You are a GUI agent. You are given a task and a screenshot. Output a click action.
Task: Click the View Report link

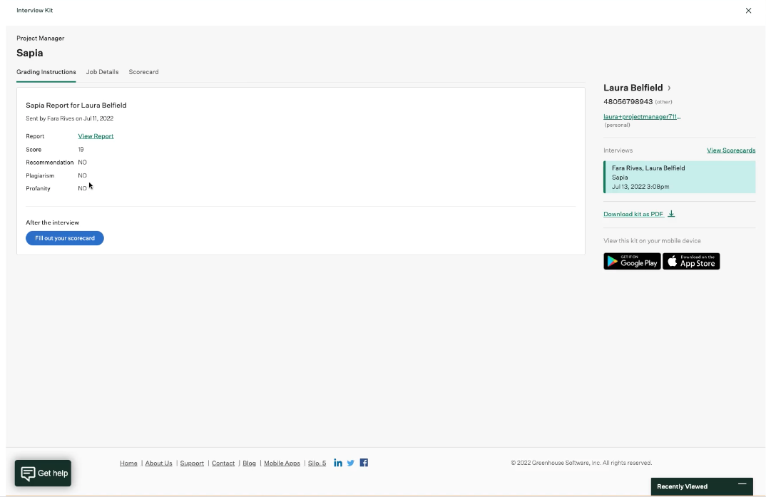[96, 136]
